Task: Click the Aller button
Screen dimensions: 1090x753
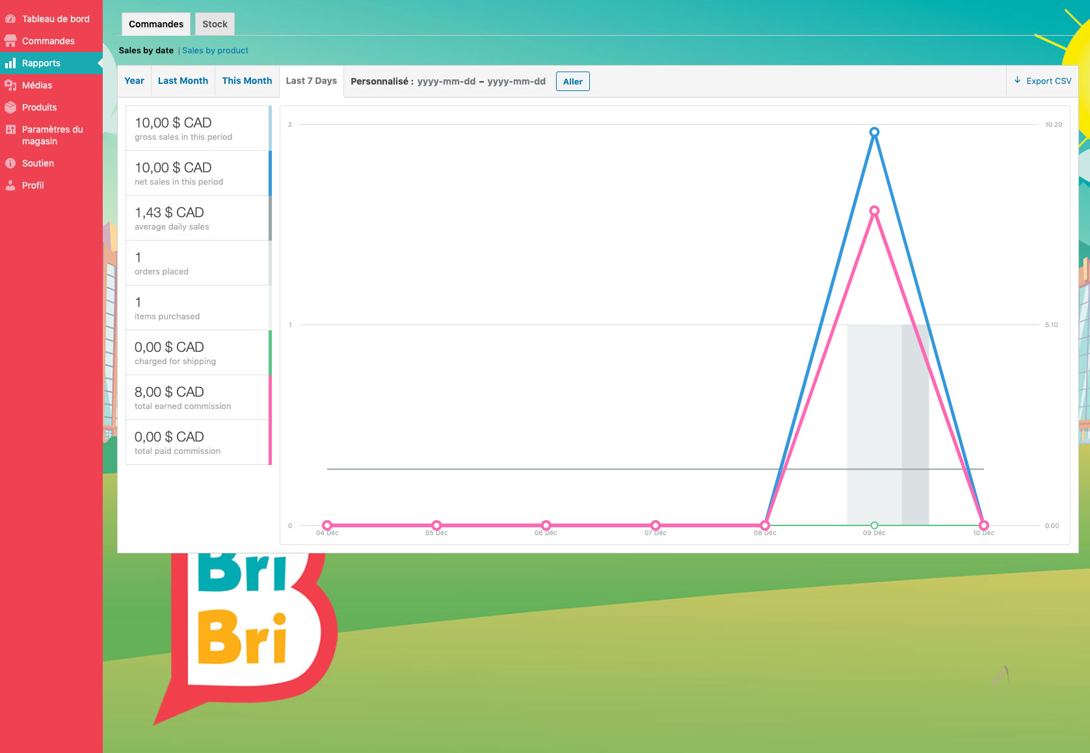Action: [x=573, y=81]
